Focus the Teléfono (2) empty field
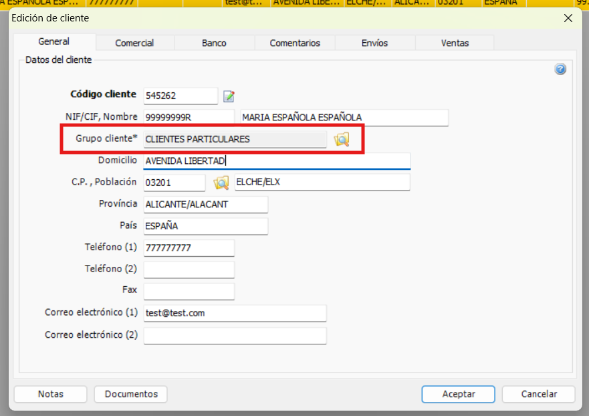Image resolution: width=589 pixels, height=416 pixels. (x=189, y=270)
